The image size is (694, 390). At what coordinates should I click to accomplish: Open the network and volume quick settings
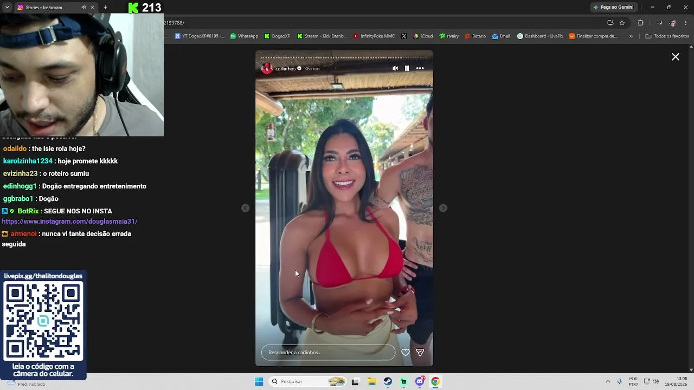pyautogui.click(x=651, y=381)
